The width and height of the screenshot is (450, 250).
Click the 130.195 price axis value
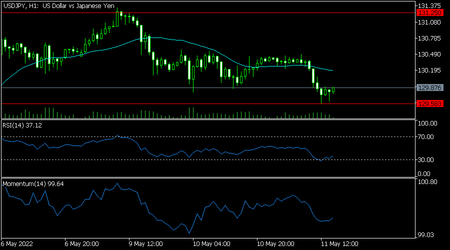click(429, 70)
